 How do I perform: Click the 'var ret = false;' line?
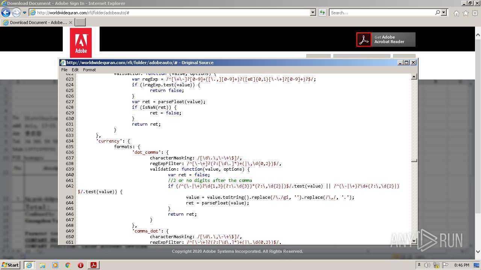[189, 175]
